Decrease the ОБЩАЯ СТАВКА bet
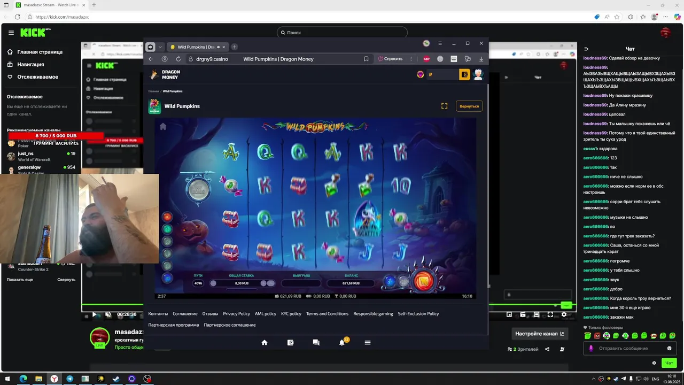Image resolution: width=684 pixels, height=385 pixels. coord(213,283)
